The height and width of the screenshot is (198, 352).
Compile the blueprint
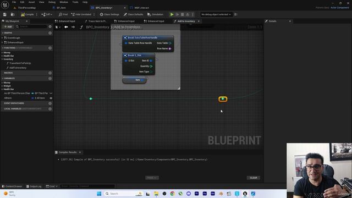click(x=28, y=14)
